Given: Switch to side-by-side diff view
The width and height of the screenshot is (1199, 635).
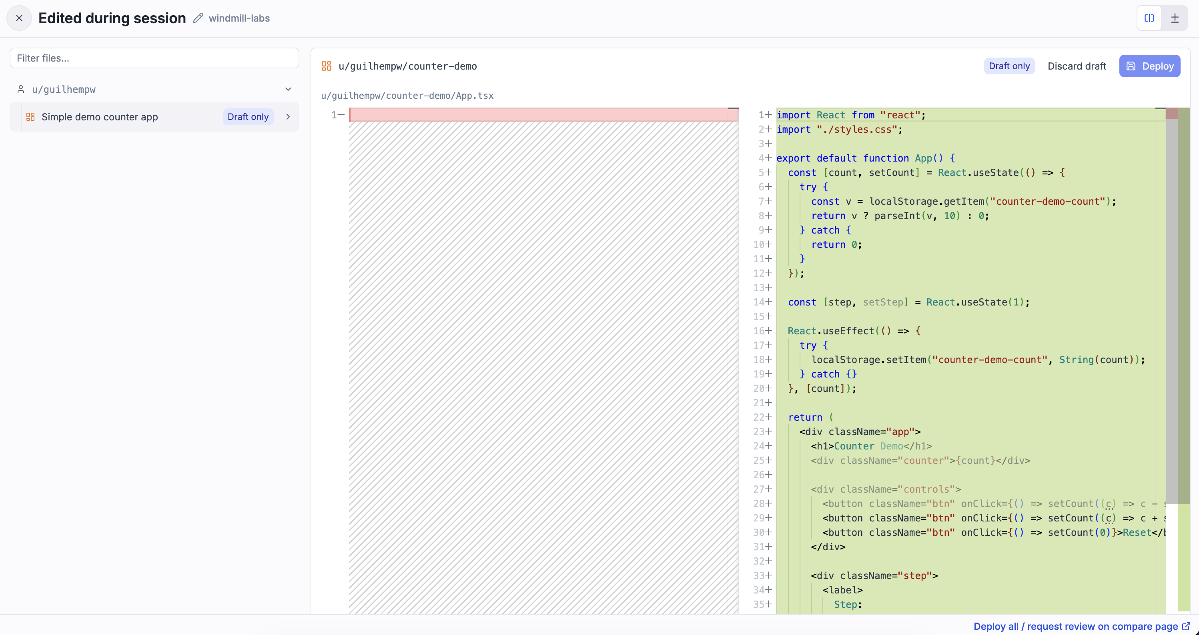Looking at the screenshot, I should tap(1149, 18).
